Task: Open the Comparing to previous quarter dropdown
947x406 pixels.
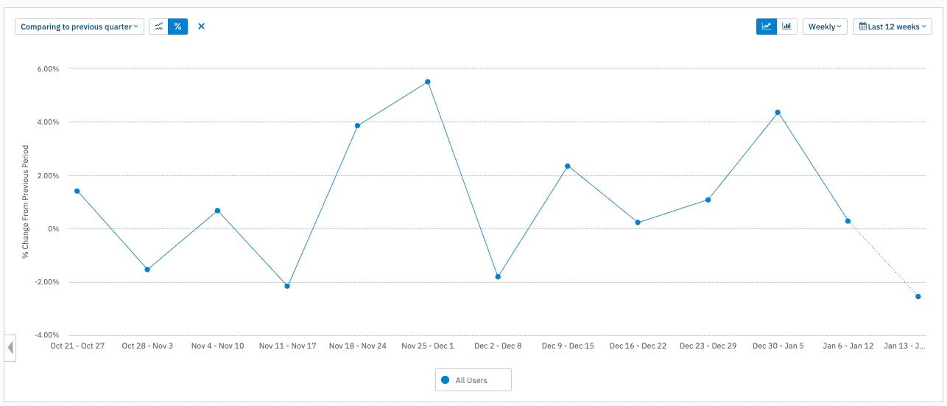Action: [x=80, y=27]
